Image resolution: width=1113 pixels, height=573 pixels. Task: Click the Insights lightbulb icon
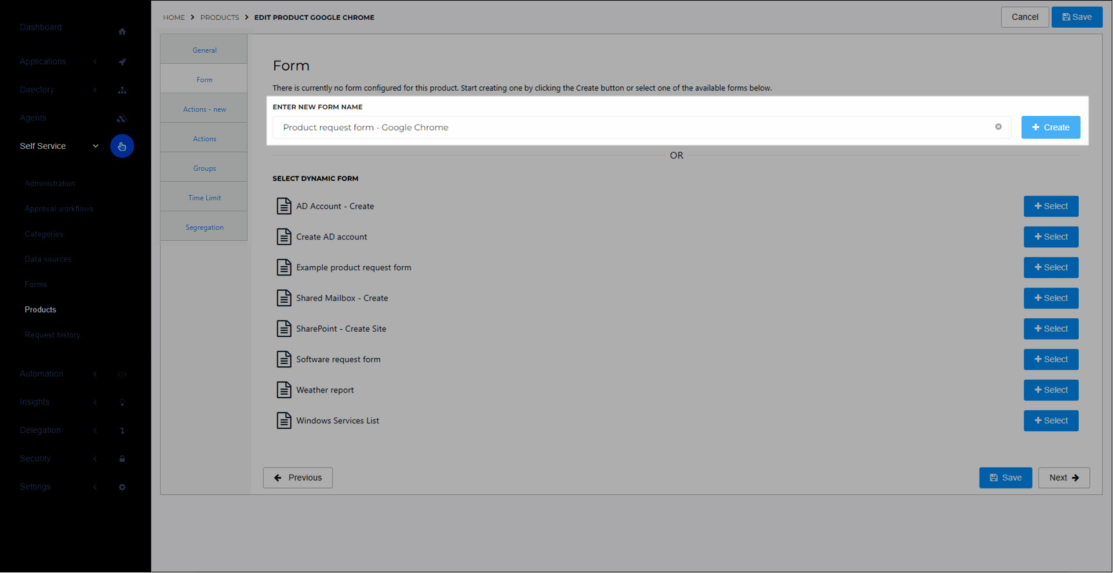[x=122, y=402]
